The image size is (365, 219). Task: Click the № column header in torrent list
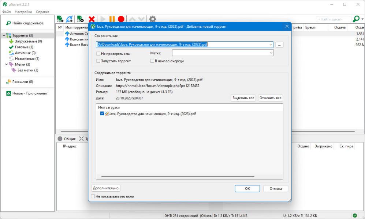(x=60, y=27)
